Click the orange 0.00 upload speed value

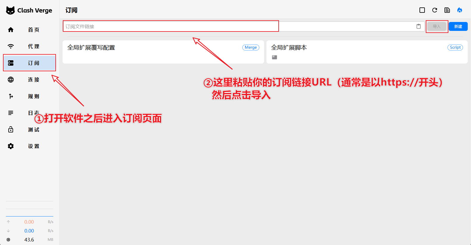pyautogui.click(x=29, y=222)
